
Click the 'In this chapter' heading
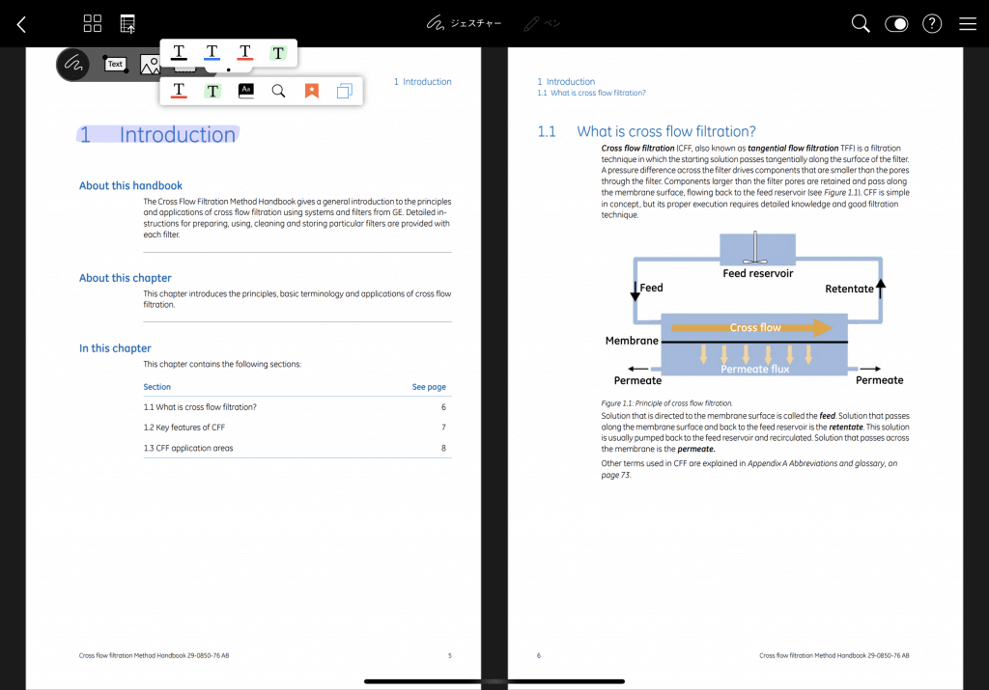click(x=115, y=348)
